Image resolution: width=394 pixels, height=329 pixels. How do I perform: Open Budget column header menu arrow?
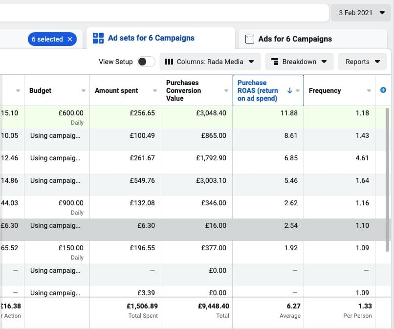pos(84,91)
